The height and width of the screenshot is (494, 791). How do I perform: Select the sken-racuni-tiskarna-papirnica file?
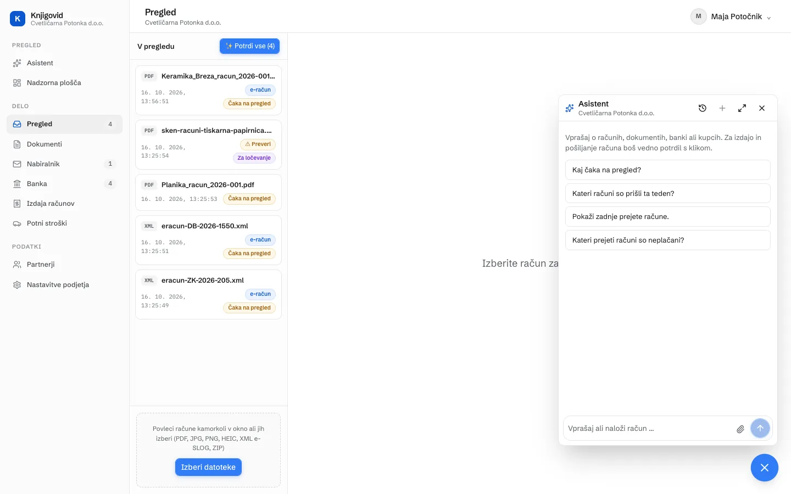coord(208,145)
